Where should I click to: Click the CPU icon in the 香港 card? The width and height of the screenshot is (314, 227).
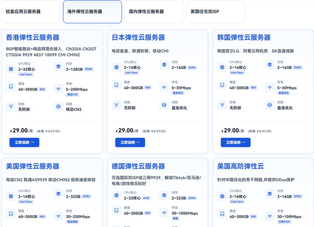point(11,69)
